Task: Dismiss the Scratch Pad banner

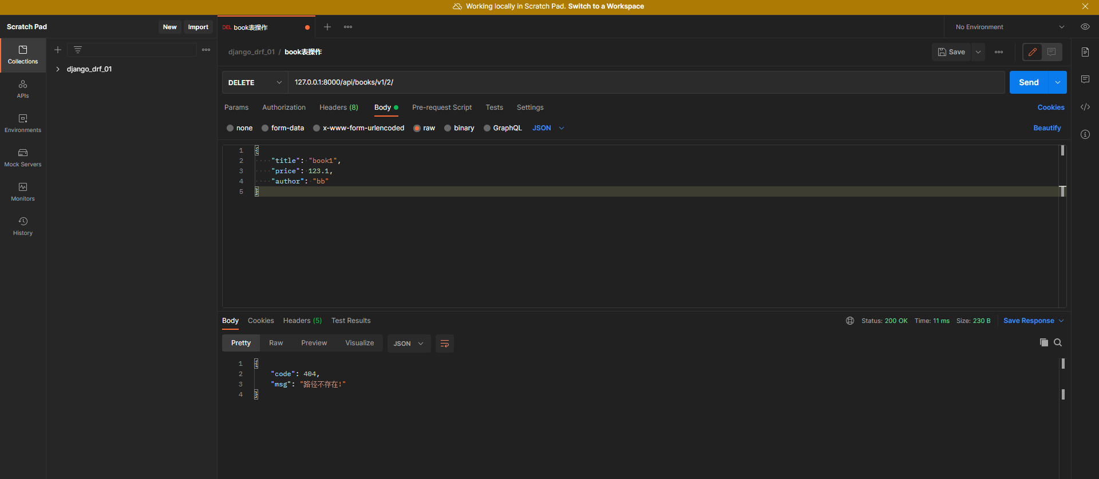Action: pyautogui.click(x=1085, y=6)
